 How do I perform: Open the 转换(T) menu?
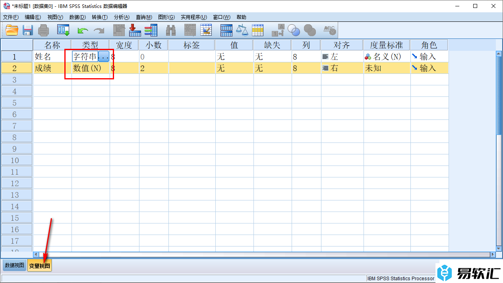click(100, 17)
